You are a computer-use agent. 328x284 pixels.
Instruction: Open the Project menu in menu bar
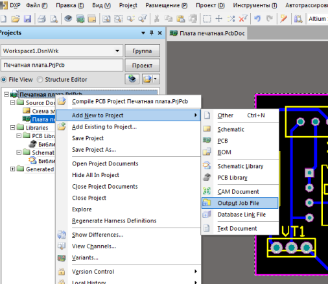pyautogui.click(x=128, y=5)
